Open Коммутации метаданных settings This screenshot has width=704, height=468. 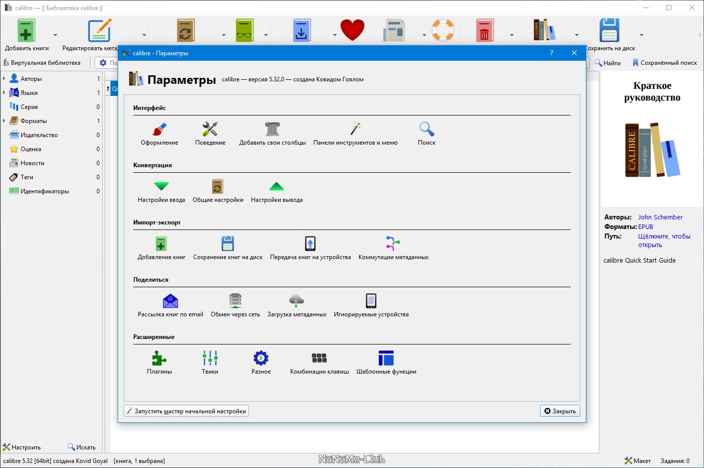[393, 249]
